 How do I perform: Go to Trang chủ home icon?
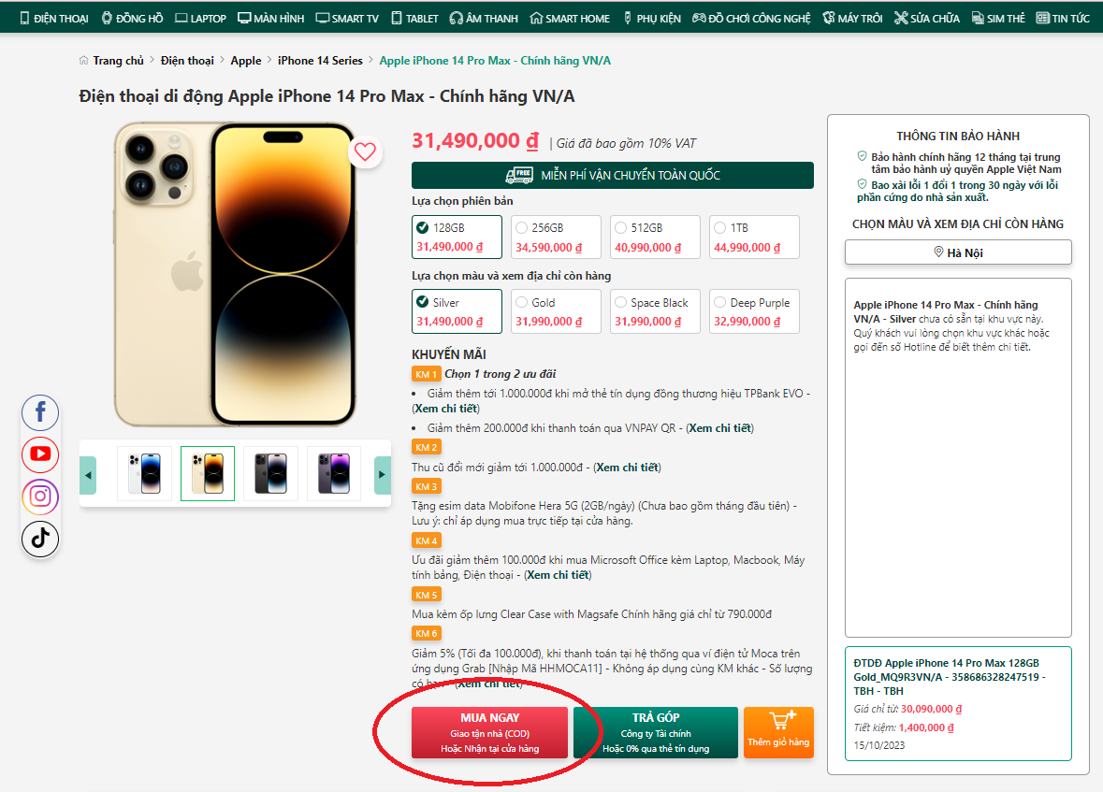click(83, 61)
